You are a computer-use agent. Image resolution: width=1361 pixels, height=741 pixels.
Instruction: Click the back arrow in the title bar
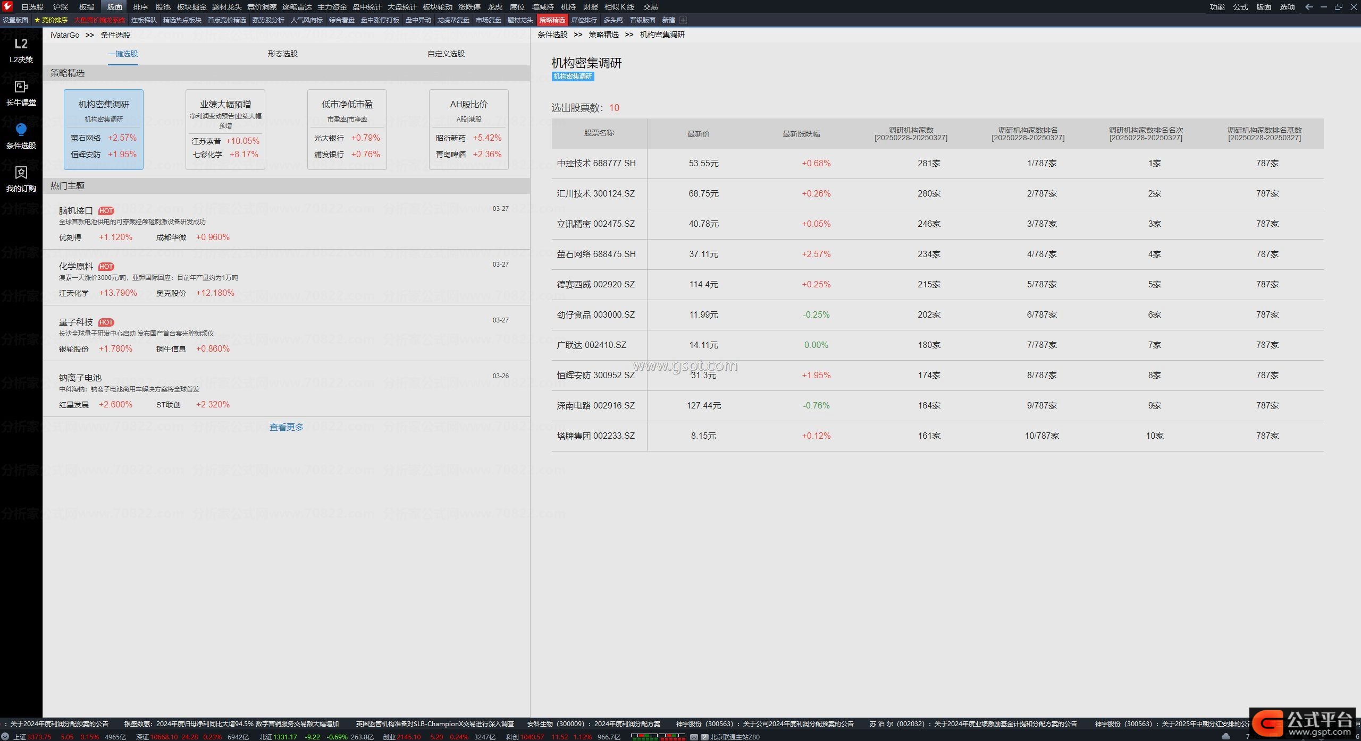pos(1309,6)
